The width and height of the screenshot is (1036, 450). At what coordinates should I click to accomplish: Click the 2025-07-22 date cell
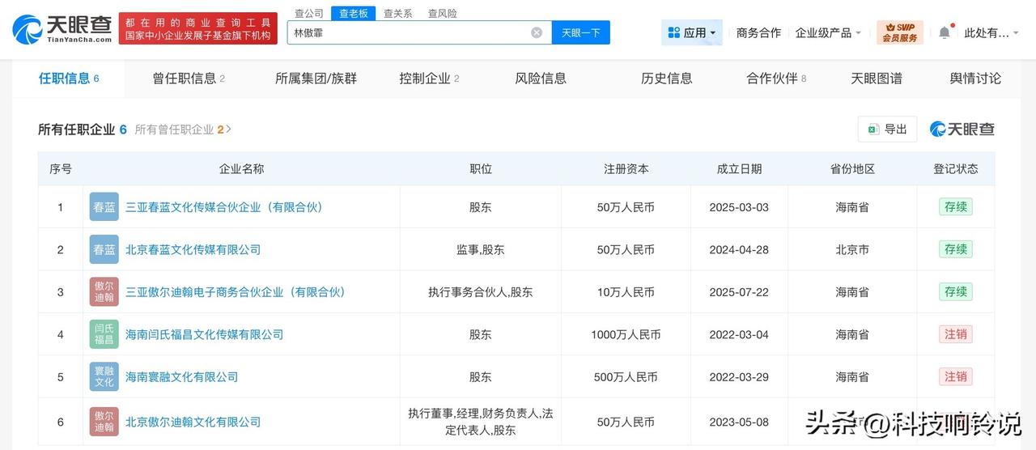[739, 291]
